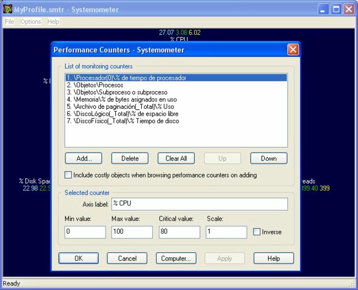Screen dimensions: 358x290
Task: Click the Min value field
Action: [85, 232]
